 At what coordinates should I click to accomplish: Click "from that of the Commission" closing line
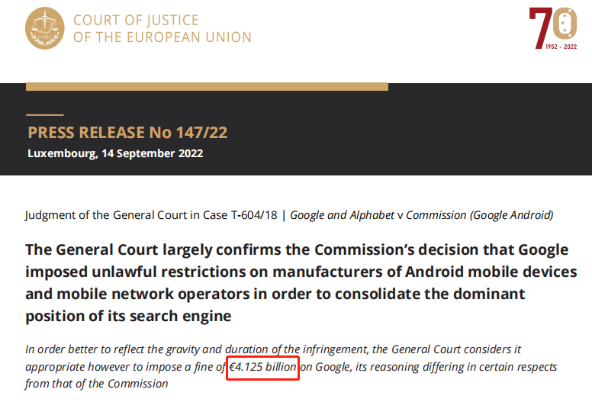coord(95,383)
